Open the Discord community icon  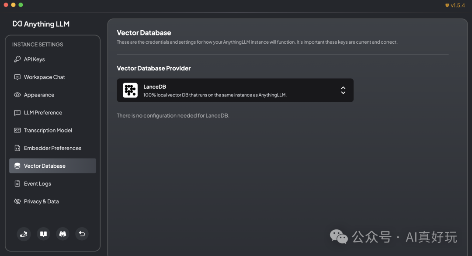[x=62, y=234]
